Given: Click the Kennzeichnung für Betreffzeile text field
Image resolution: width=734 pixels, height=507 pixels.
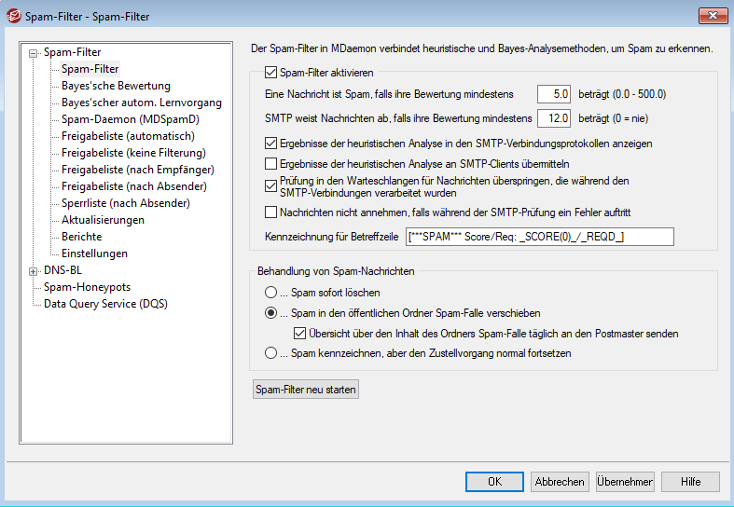Looking at the screenshot, I should pos(539,237).
